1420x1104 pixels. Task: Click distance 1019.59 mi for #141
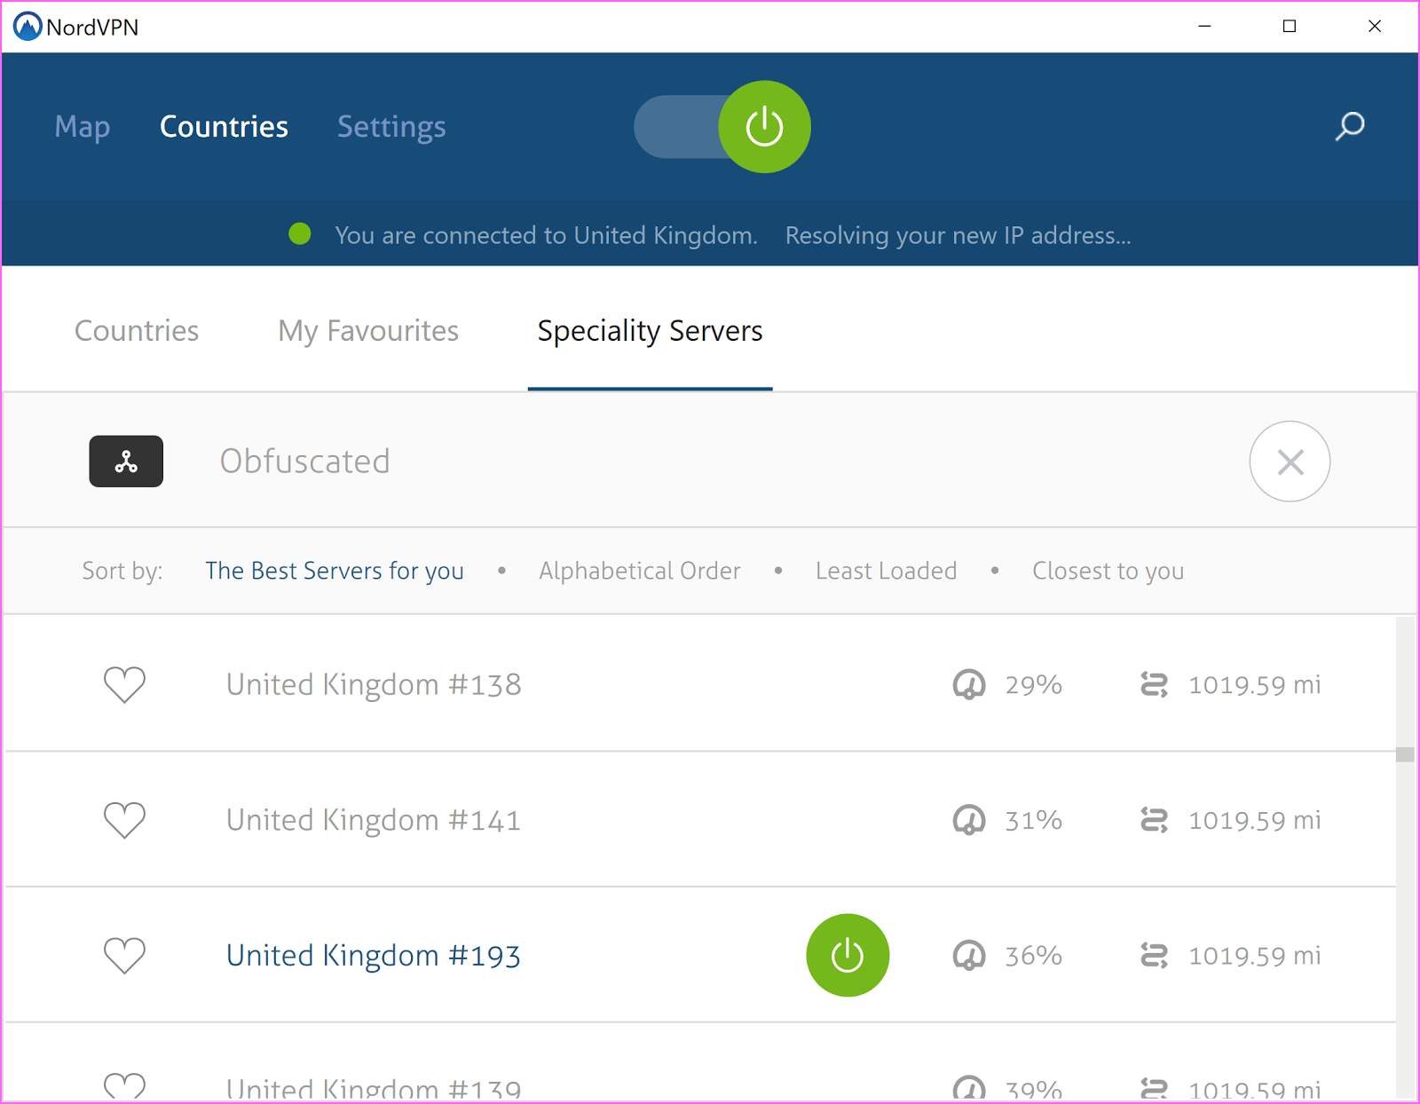(x=1255, y=820)
